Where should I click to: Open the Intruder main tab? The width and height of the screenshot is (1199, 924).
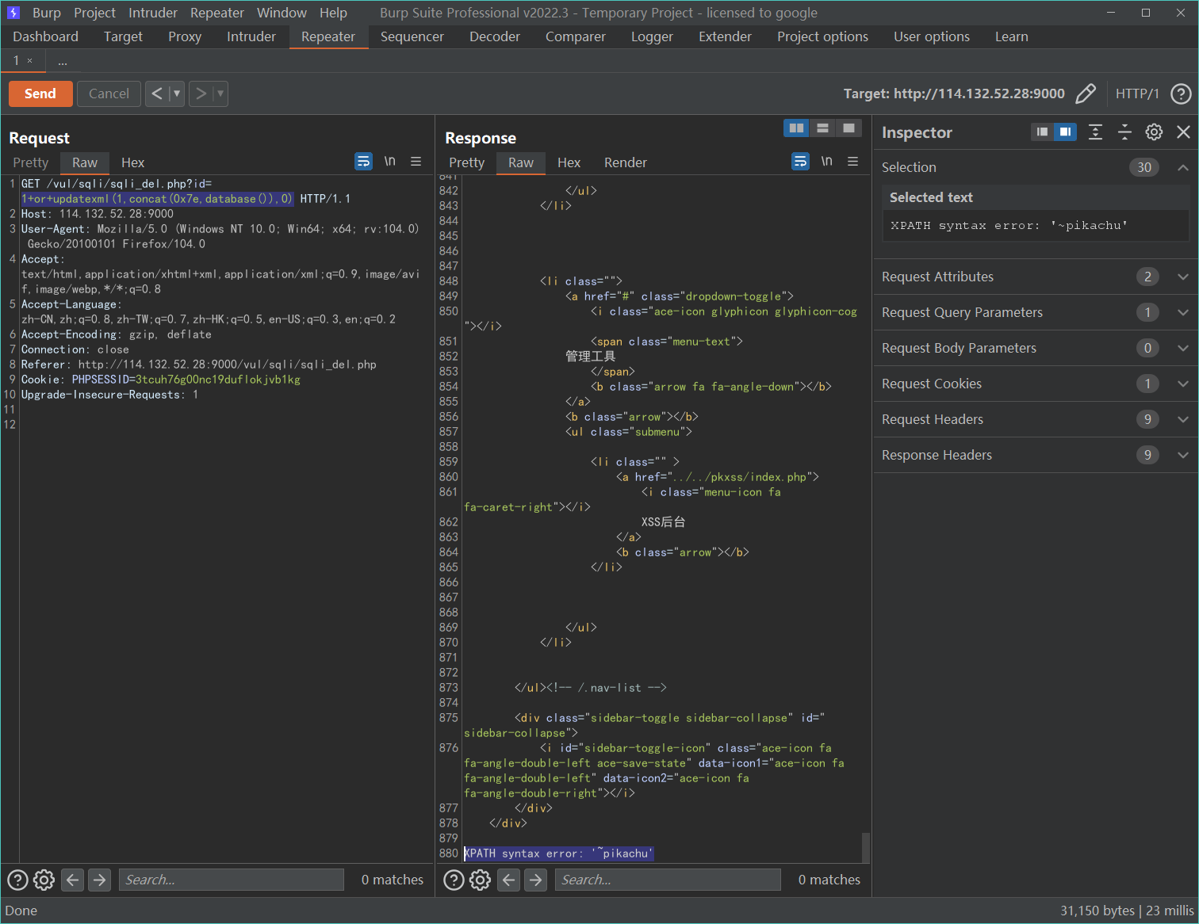click(x=251, y=36)
